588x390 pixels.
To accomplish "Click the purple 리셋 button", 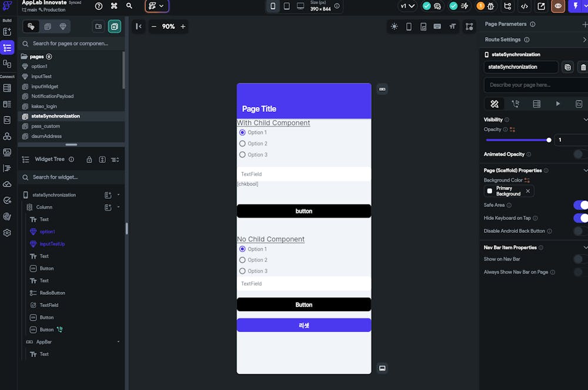I will tap(304, 325).
